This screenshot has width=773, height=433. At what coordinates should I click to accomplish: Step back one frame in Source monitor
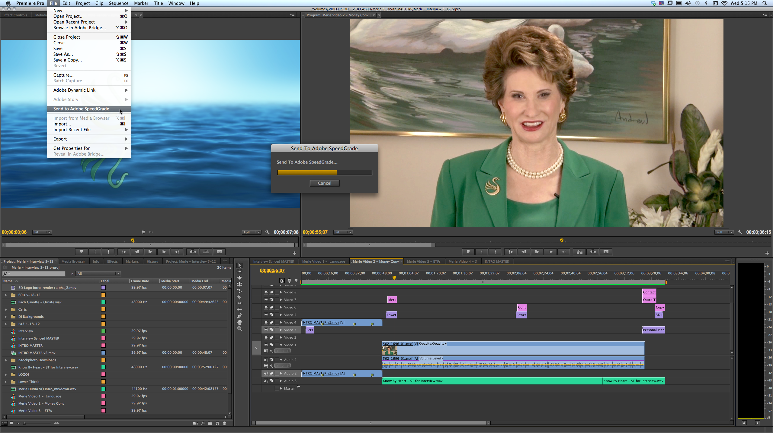click(x=137, y=252)
